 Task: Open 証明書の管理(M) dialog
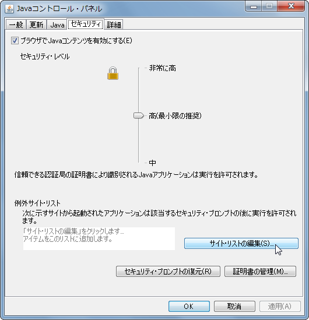(260, 271)
